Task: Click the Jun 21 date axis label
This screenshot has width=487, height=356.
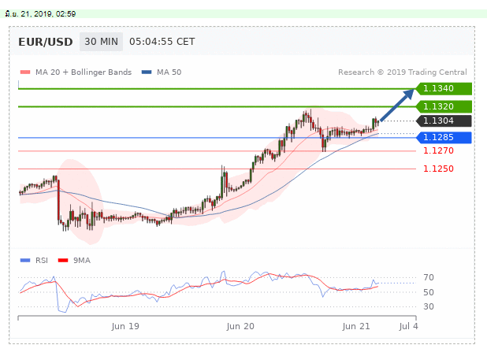Action: point(356,327)
